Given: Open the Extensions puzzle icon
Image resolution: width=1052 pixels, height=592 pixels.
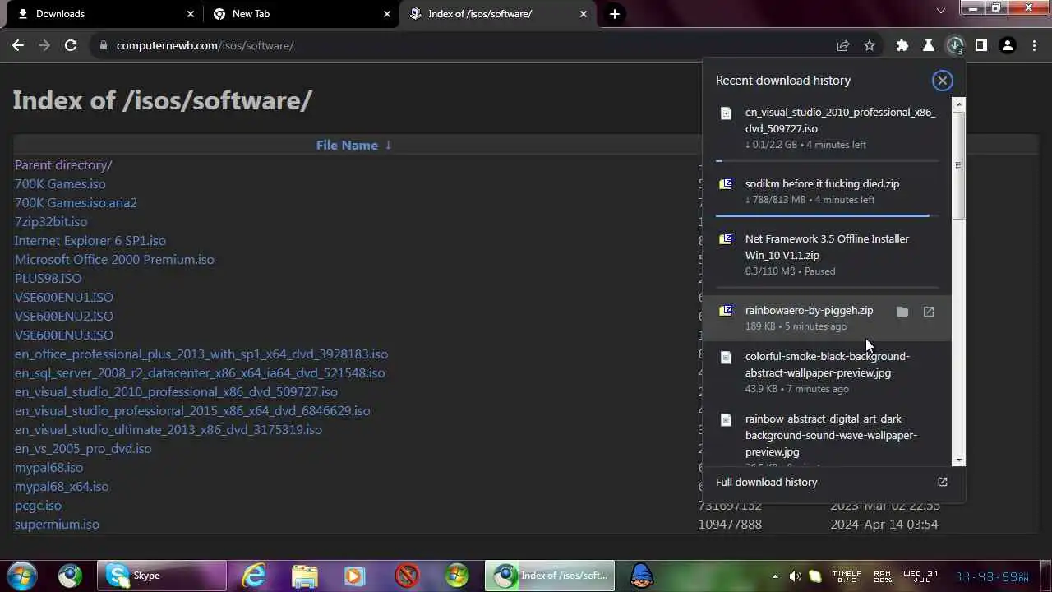Looking at the screenshot, I should tap(902, 45).
